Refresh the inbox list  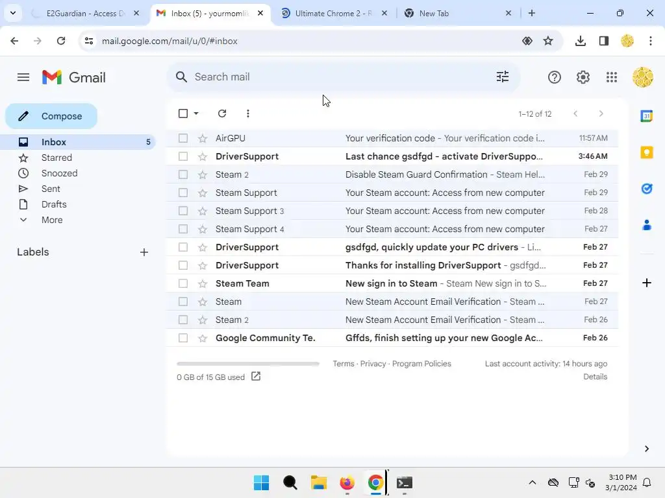click(x=222, y=113)
